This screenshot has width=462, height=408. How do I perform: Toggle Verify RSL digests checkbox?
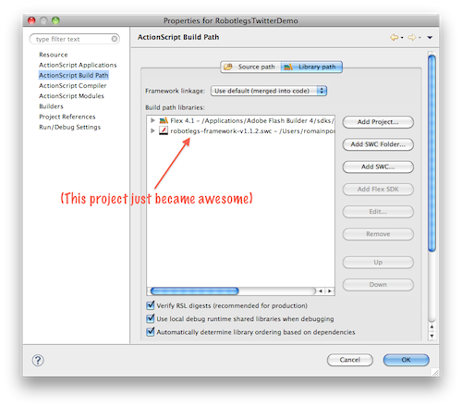click(151, 305)
